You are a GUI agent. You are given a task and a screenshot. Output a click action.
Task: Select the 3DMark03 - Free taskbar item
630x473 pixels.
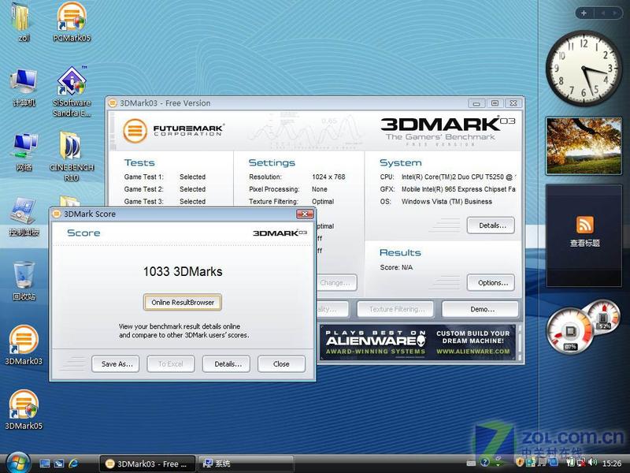pyautogui.click(x=147, y=464)
